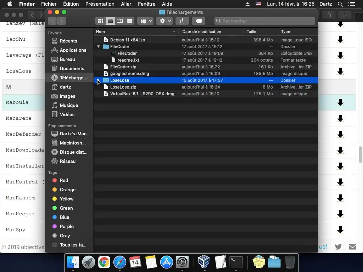Select the FileCoder.zip archive
The width and height of the screenshot is (363, 272).
[206, 67]
